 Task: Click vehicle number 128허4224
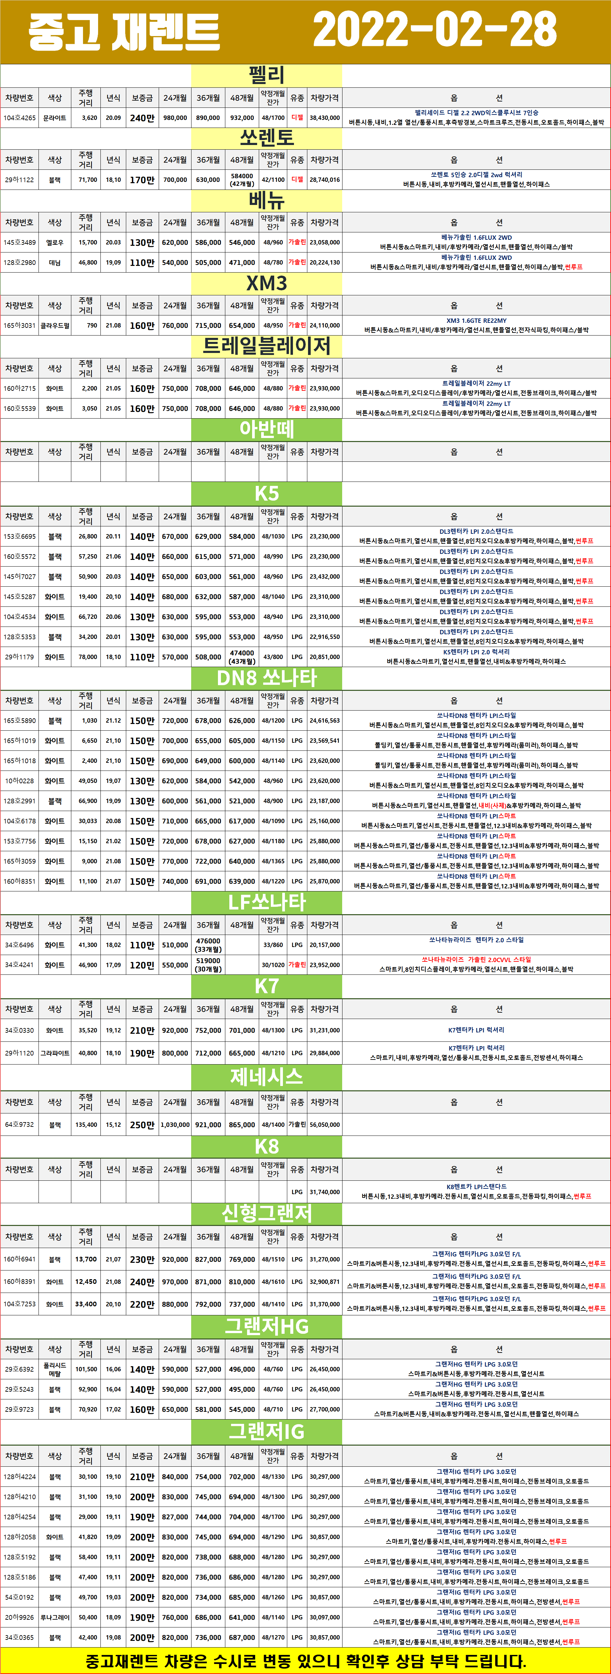click(19, 1477)
